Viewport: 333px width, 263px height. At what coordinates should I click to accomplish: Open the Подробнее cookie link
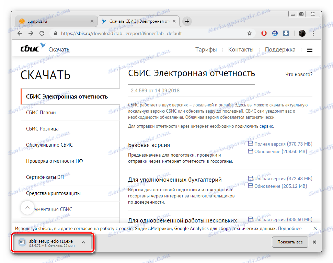[x=290, y=228]
